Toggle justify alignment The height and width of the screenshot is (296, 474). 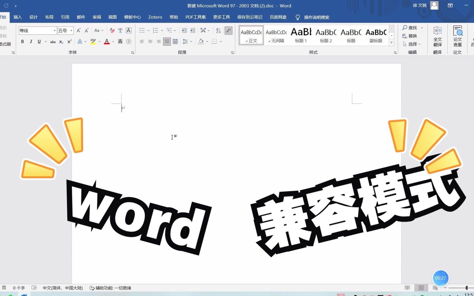(167, 42)
